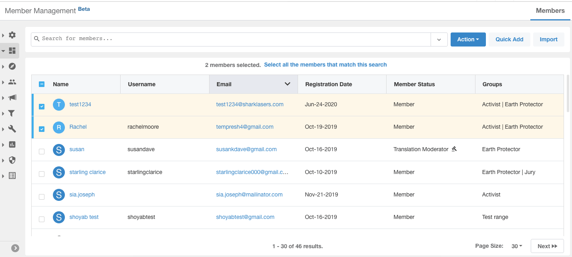This screenshot has width=572, height=257.
Task: Switch to the Members tab
Action: click(x=550, y=10)
